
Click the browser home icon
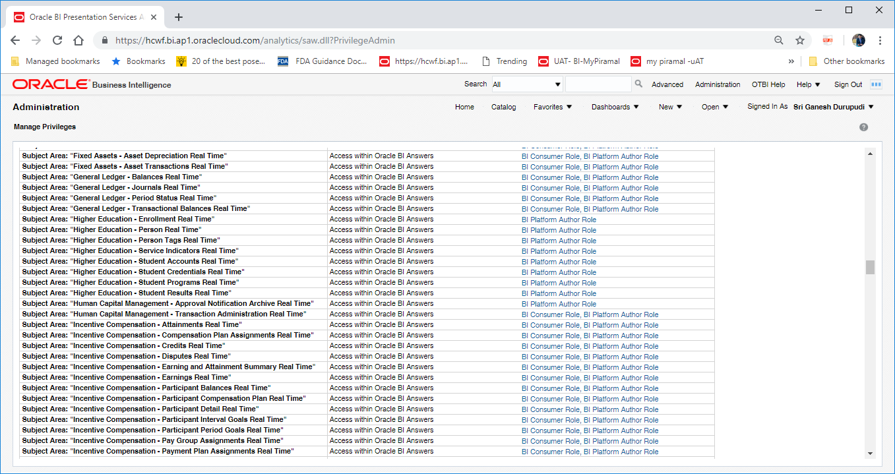[x=78, y=40]
